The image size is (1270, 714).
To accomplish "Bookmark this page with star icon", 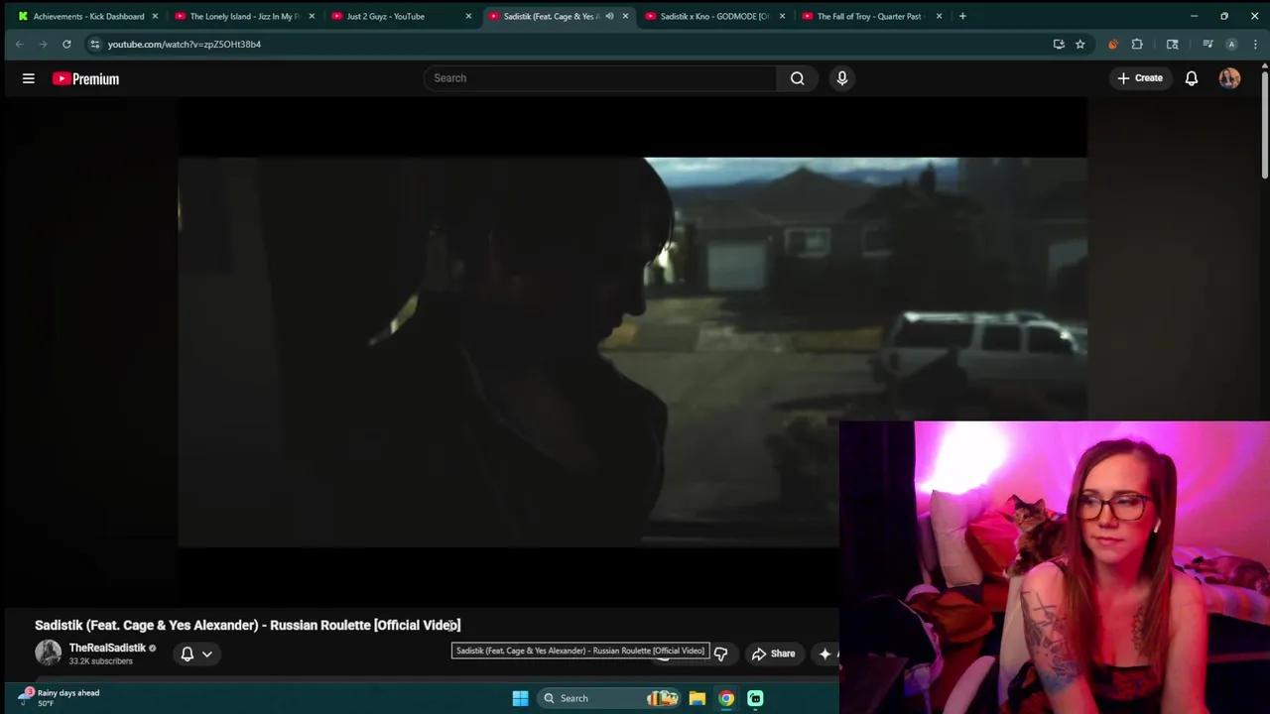I will coord(1080,44).
